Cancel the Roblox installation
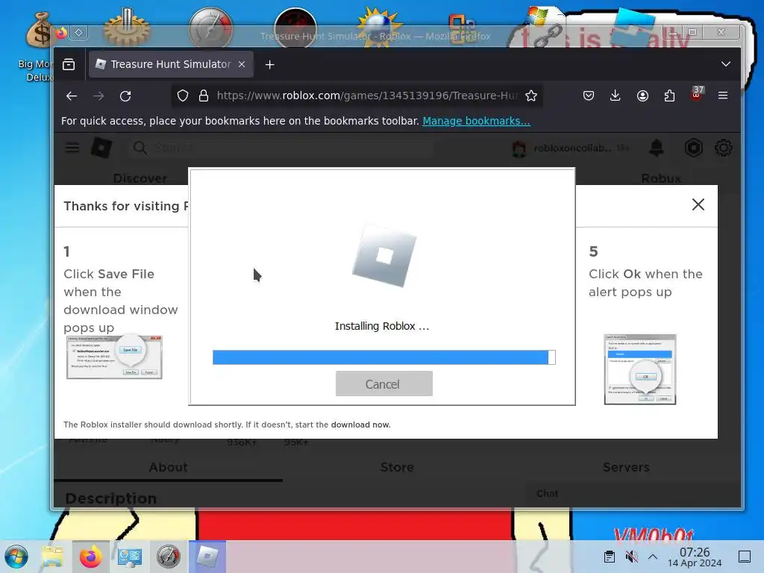 384,384
